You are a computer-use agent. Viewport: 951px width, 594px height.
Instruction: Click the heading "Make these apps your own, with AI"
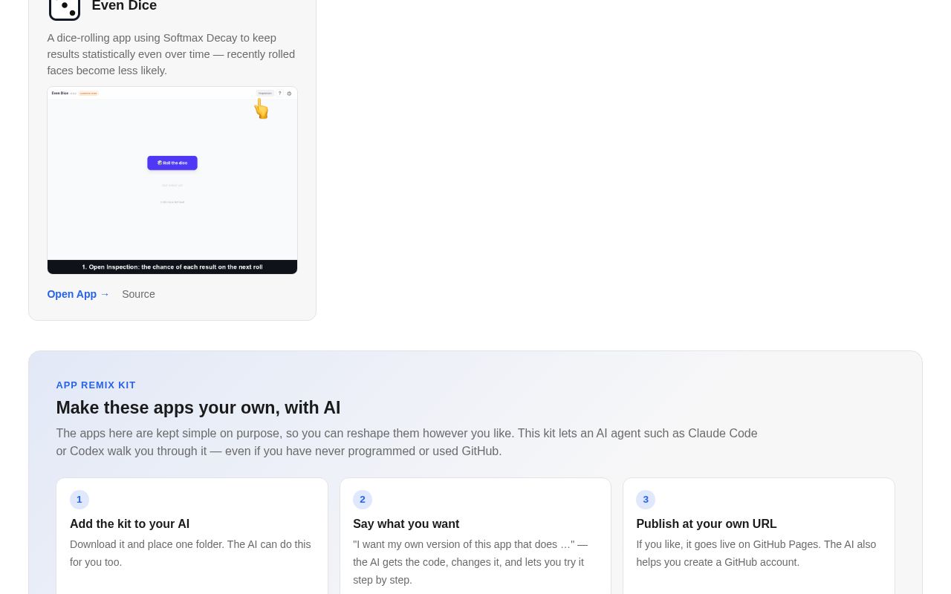(x=198, y=408)
